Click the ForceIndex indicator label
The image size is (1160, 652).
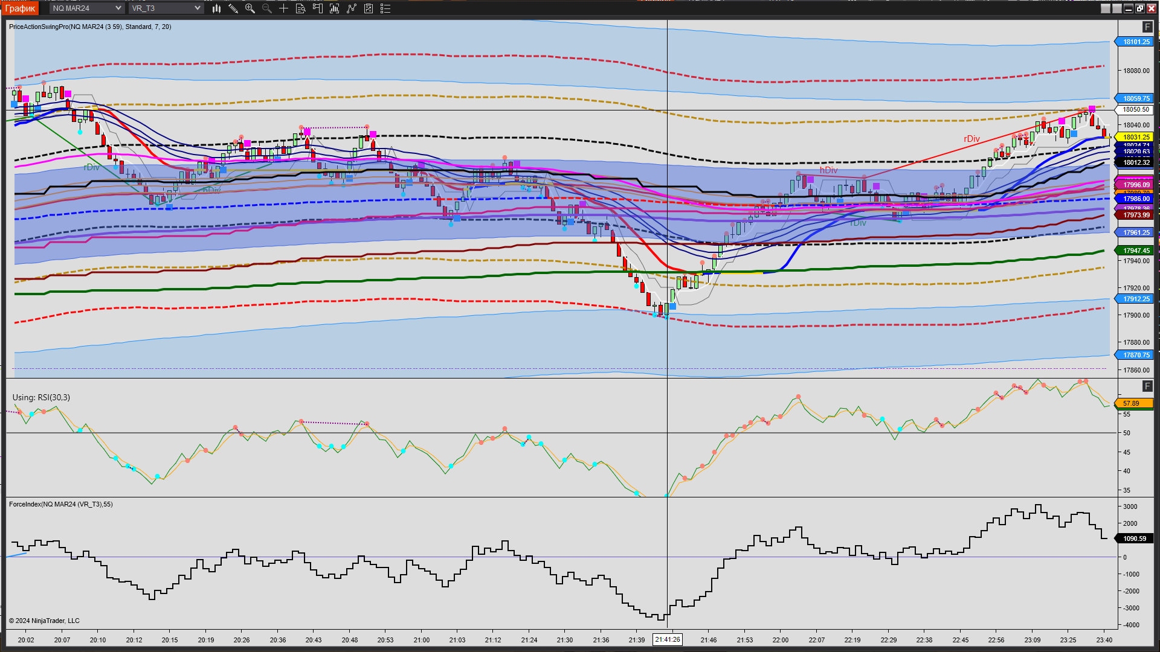click(x=61, y=504)
